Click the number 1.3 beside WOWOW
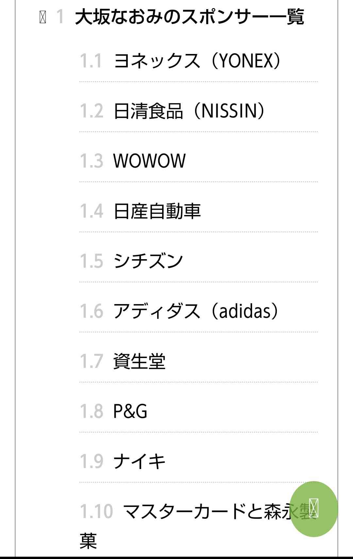Viewport: 353px width, 559px height. click(x=92, y=161)
